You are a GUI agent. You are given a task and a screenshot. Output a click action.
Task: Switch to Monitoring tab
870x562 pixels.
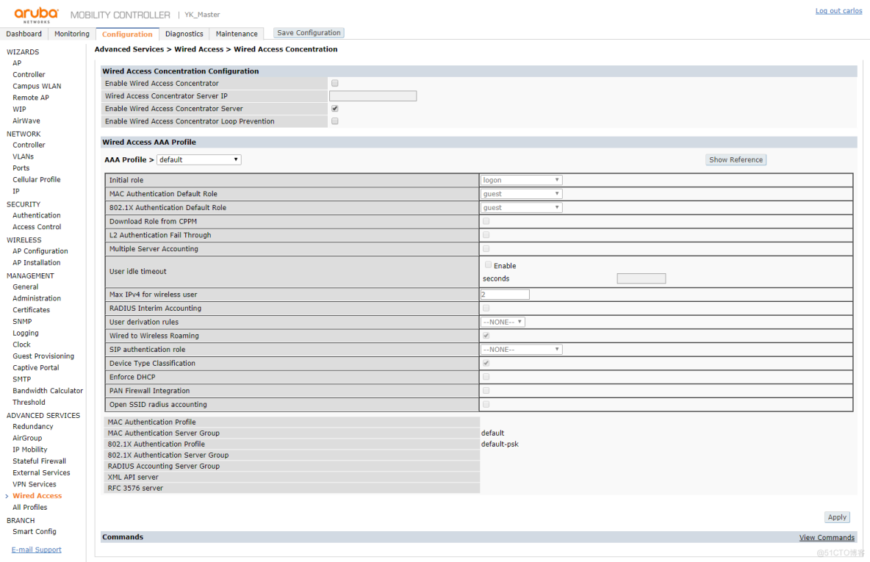71,34
